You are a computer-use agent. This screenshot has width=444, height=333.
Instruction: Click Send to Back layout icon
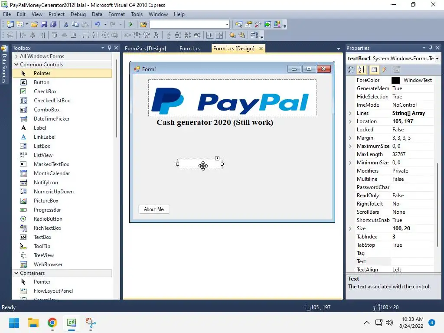point(242,35)
